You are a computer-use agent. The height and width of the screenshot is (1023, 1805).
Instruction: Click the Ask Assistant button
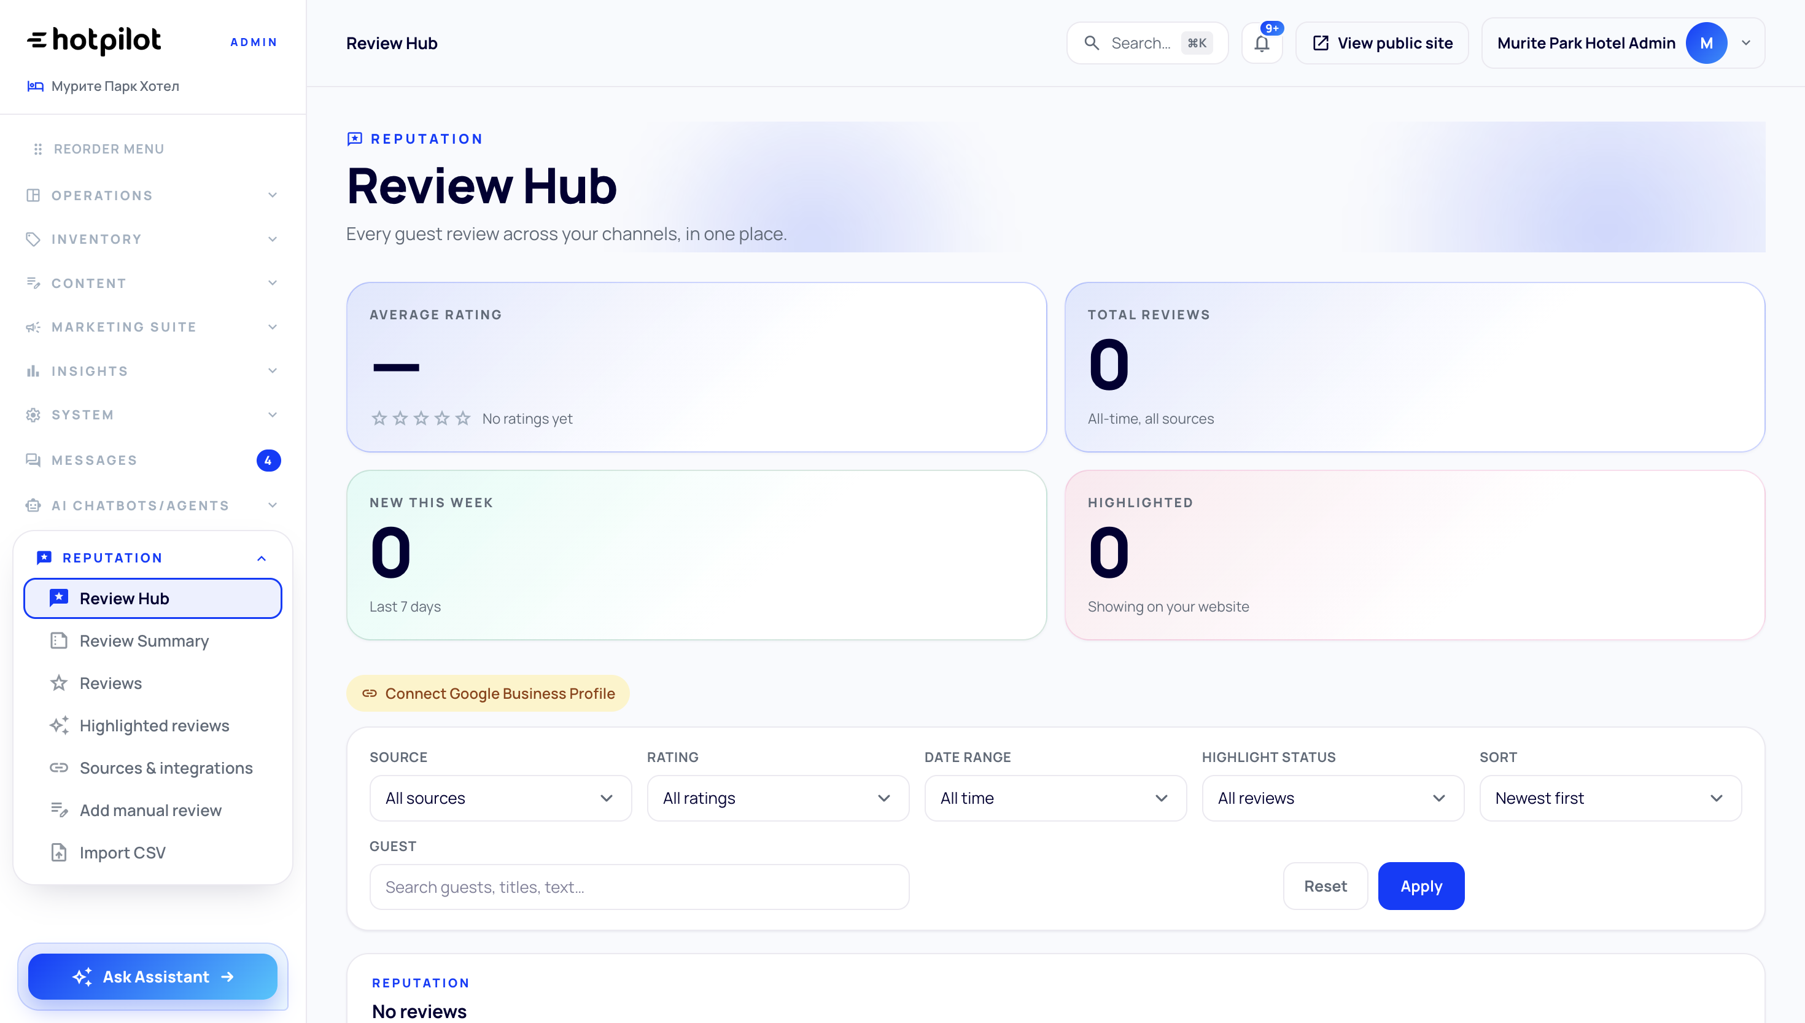click(x=152, y=976)
